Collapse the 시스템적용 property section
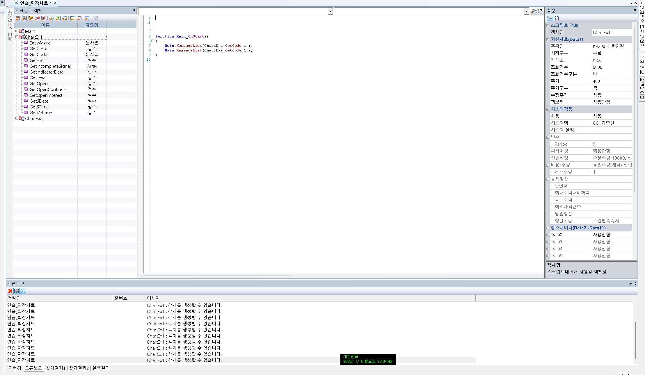645x375 pixels. pos(548,109)
